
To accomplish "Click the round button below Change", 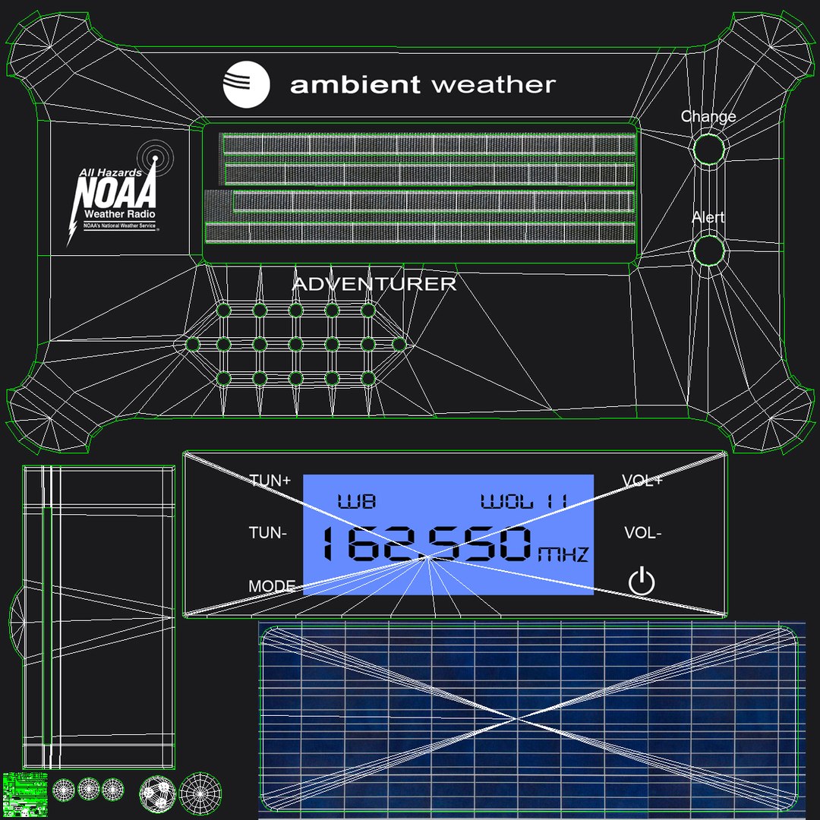I will [708, 149].
